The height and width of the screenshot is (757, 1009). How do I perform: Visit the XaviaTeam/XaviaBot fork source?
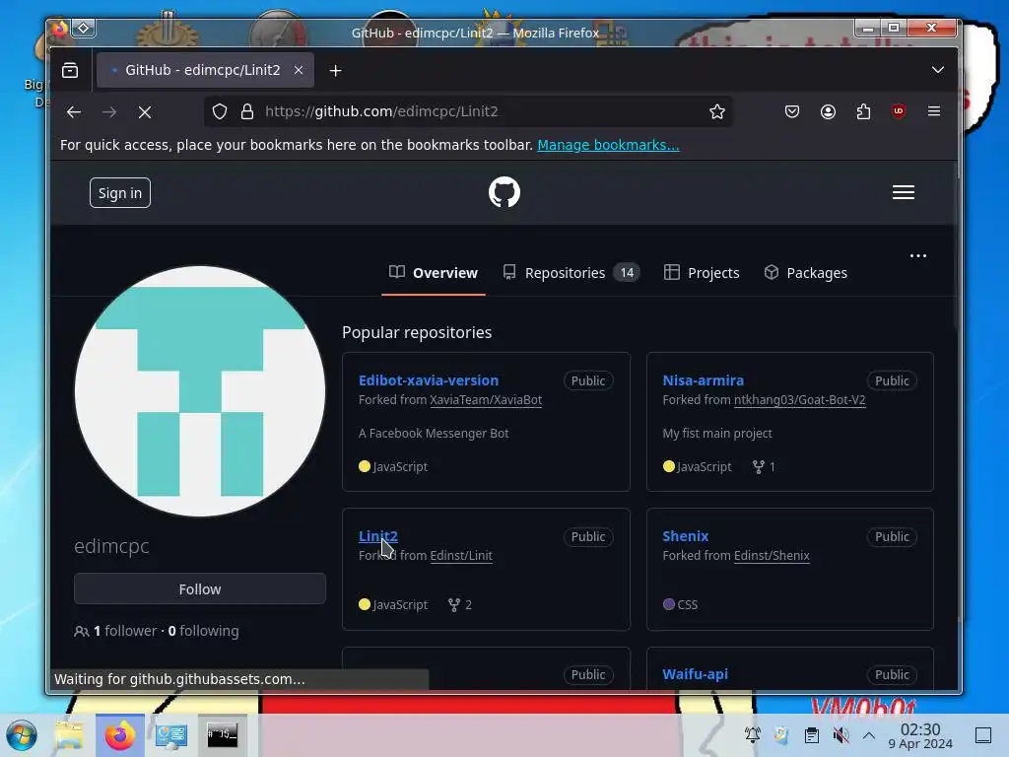click(486, 400)
